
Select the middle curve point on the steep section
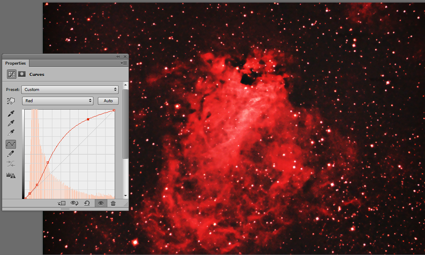click(48, 162)
